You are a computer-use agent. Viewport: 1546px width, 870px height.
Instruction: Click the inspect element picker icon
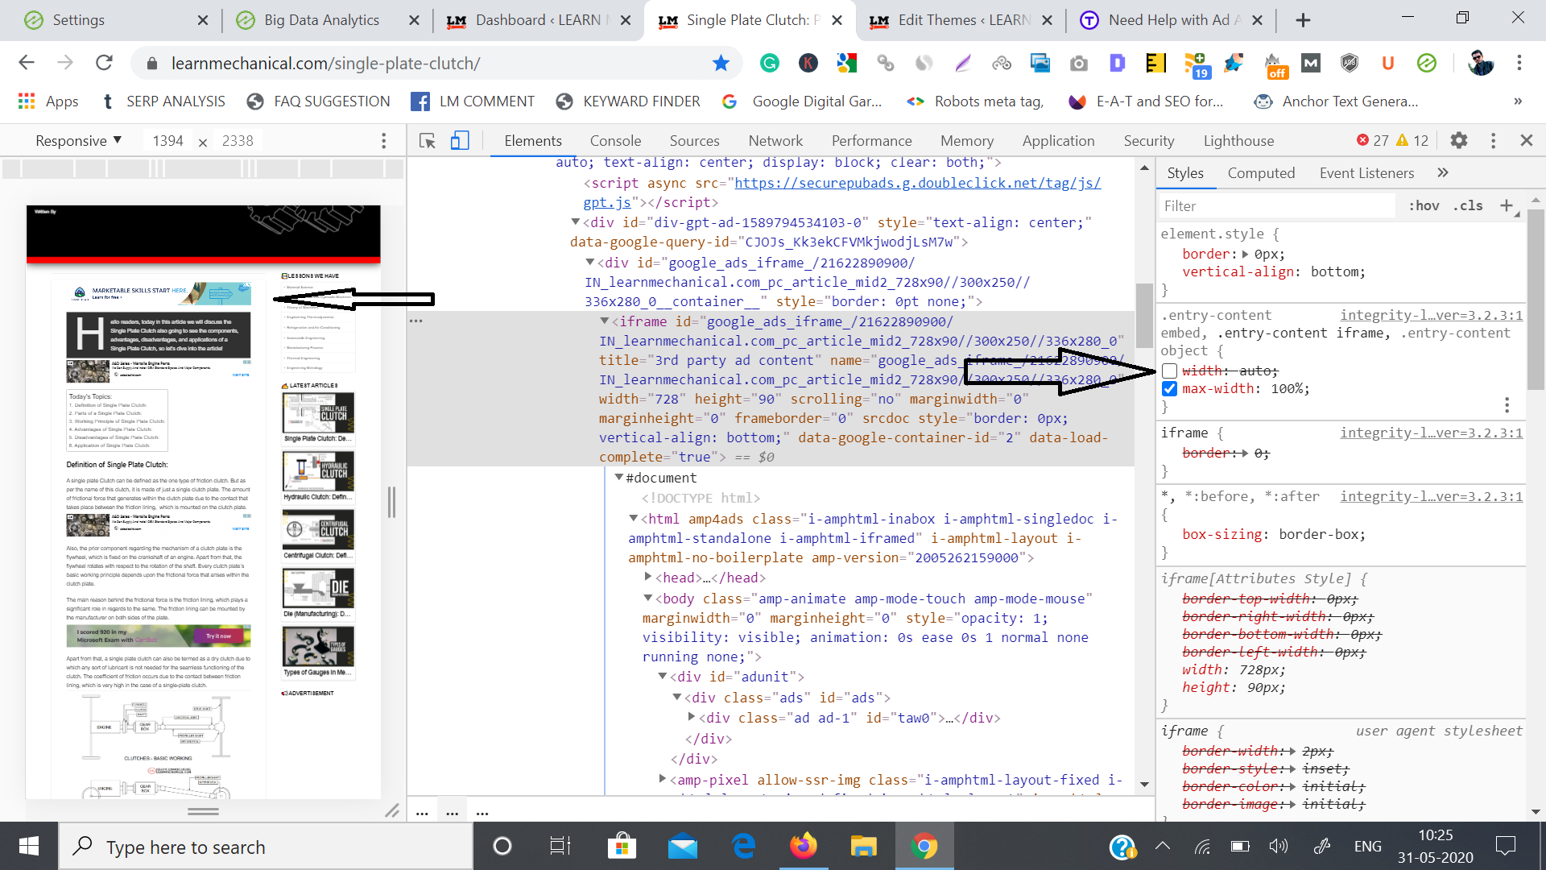[428, 141]
